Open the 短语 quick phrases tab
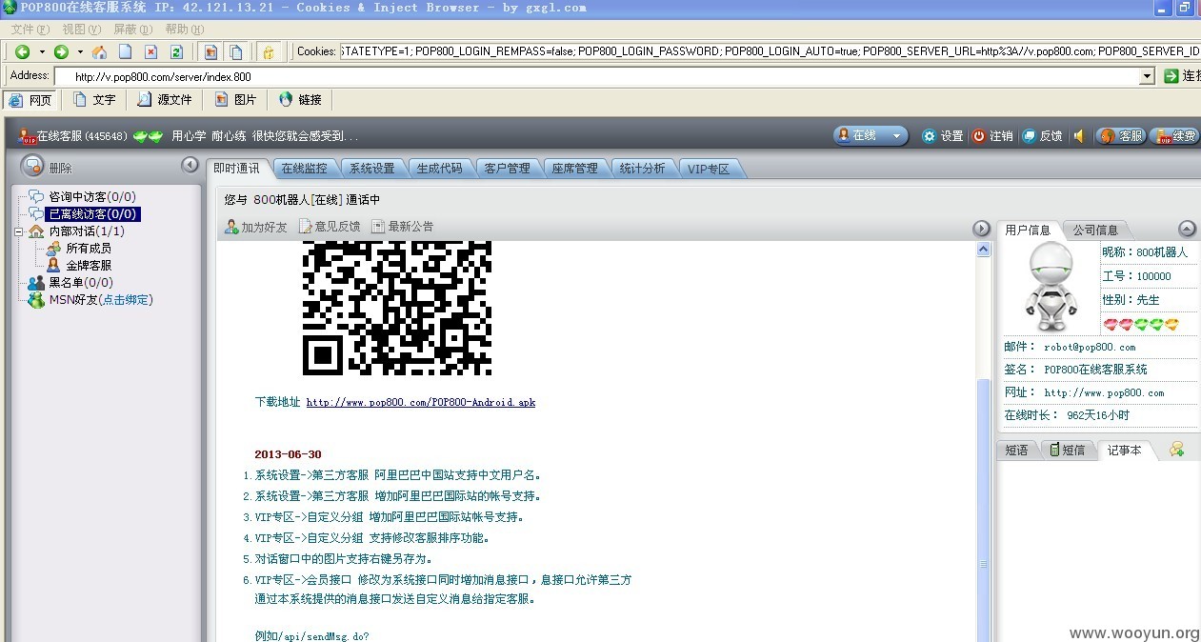1201x642 pixels. (1017, 450)
